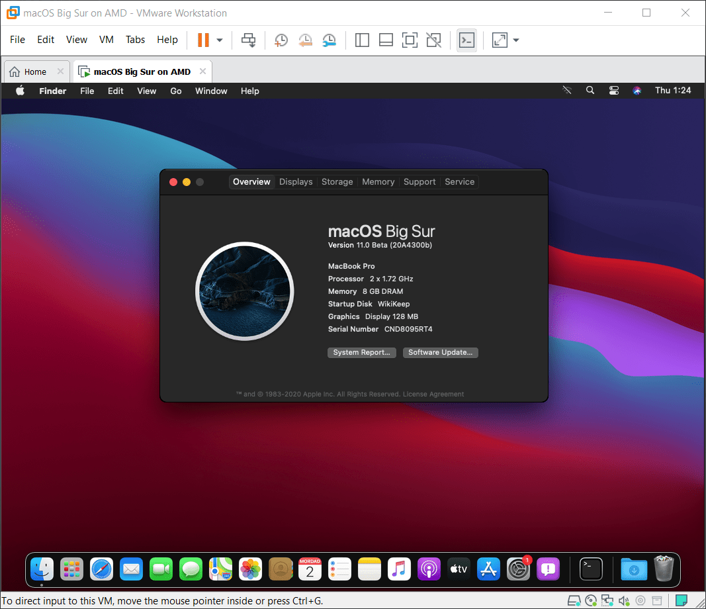Launch FaceTime from the Dock
The height and width of the screenshot is (609, 706).
pos(161,569)
